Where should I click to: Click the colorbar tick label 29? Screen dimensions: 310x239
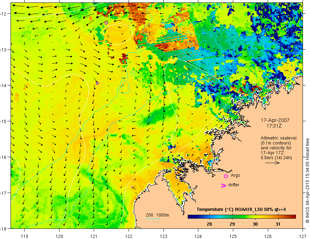(232, 224)
